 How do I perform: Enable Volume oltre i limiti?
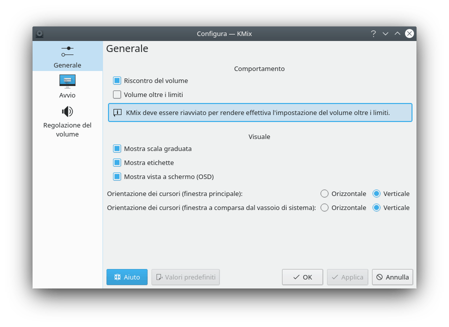coord(117,94)
